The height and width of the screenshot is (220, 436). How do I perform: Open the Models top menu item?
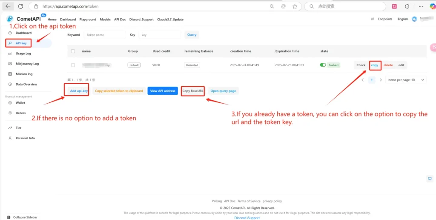point(105,20)
